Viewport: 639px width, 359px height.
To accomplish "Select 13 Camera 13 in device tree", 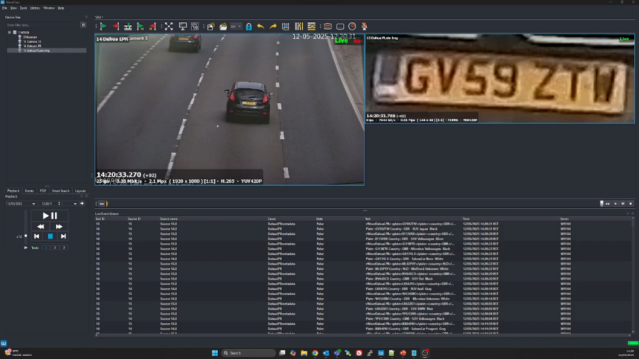I will [32, 42].
